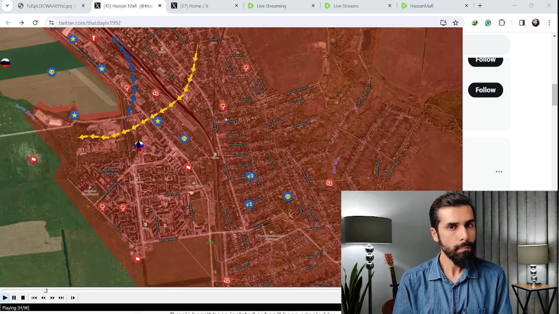Click the red explosion marker near Kurovskiy

pos(246,68)
